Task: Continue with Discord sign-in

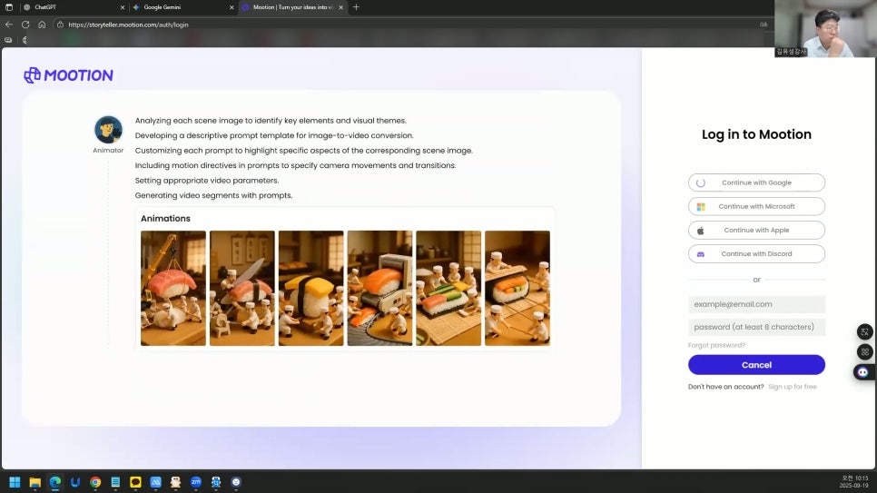Action: 756,253
